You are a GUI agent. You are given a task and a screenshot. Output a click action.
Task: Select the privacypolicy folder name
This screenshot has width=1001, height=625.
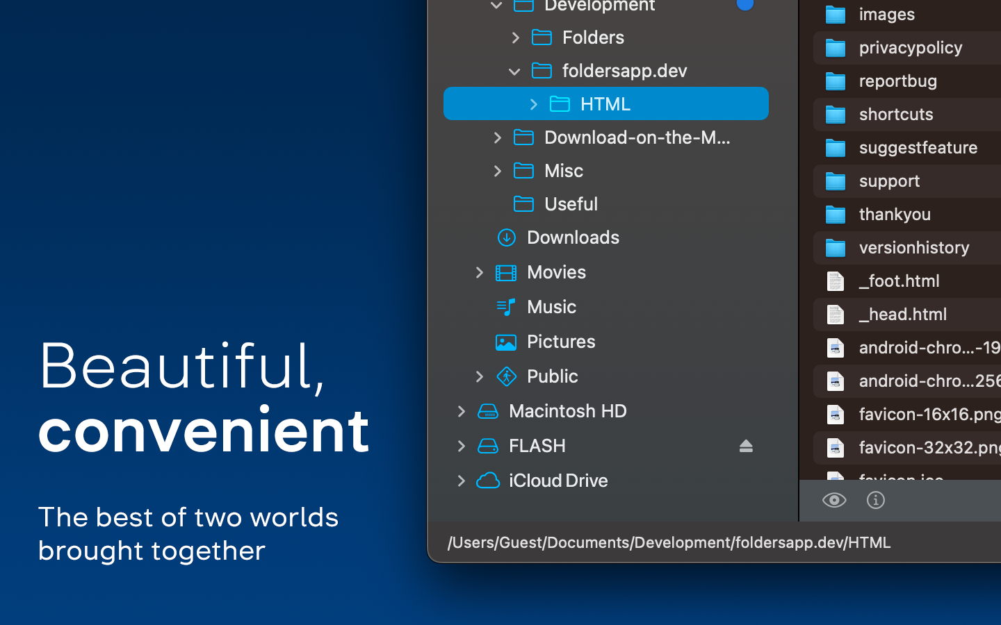coord(911,47)
